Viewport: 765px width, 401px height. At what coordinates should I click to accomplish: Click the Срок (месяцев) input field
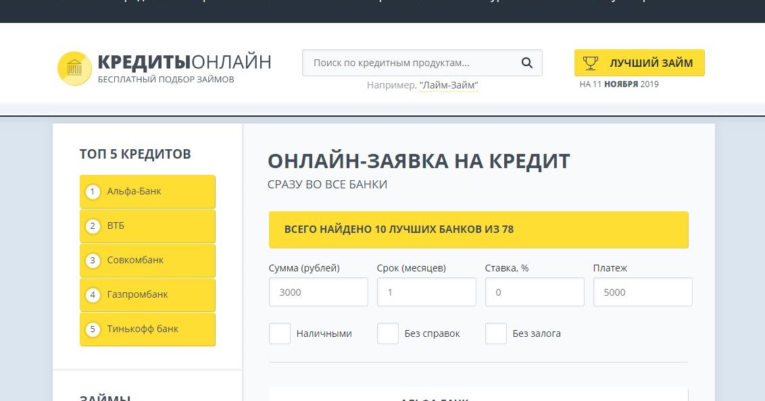pos(426,292)
